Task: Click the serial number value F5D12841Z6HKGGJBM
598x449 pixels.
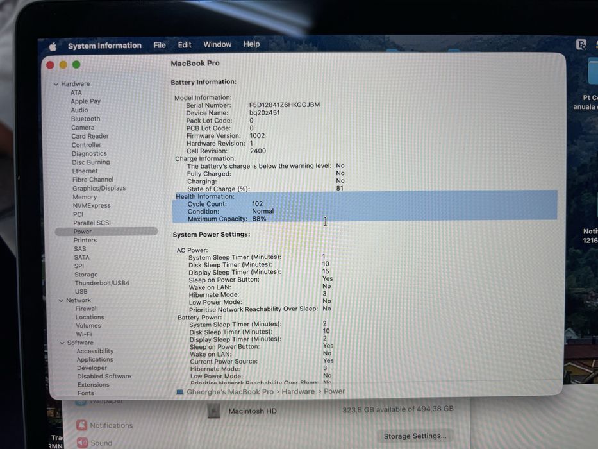Action: (285, 105)
